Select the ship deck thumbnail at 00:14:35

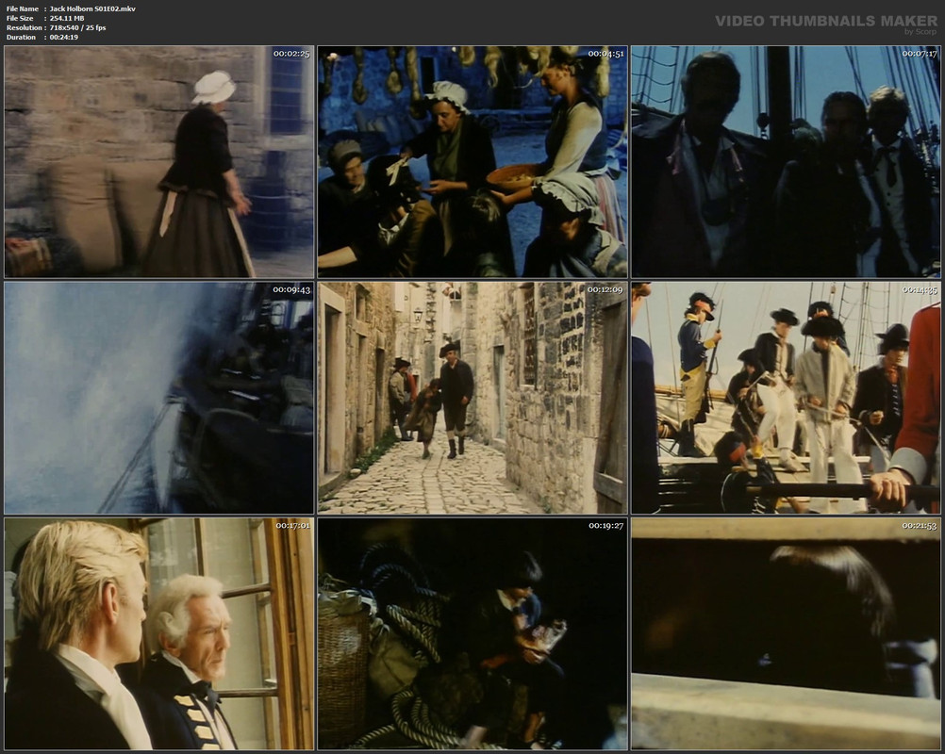pyautogui.click(x=786, y=398)
